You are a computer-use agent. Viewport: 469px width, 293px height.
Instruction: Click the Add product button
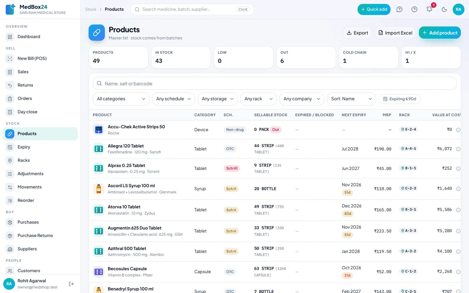440,33
